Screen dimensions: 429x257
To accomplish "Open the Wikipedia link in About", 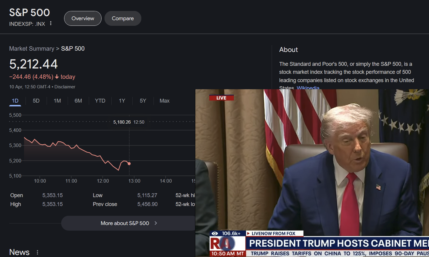I will 308,88.
